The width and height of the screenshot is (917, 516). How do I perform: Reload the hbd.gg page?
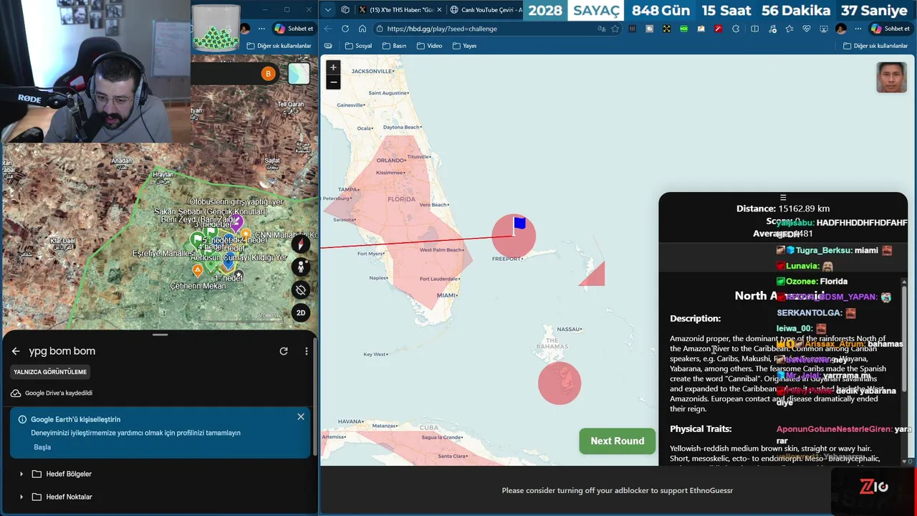pyautogui.click(x=345, y=29)
